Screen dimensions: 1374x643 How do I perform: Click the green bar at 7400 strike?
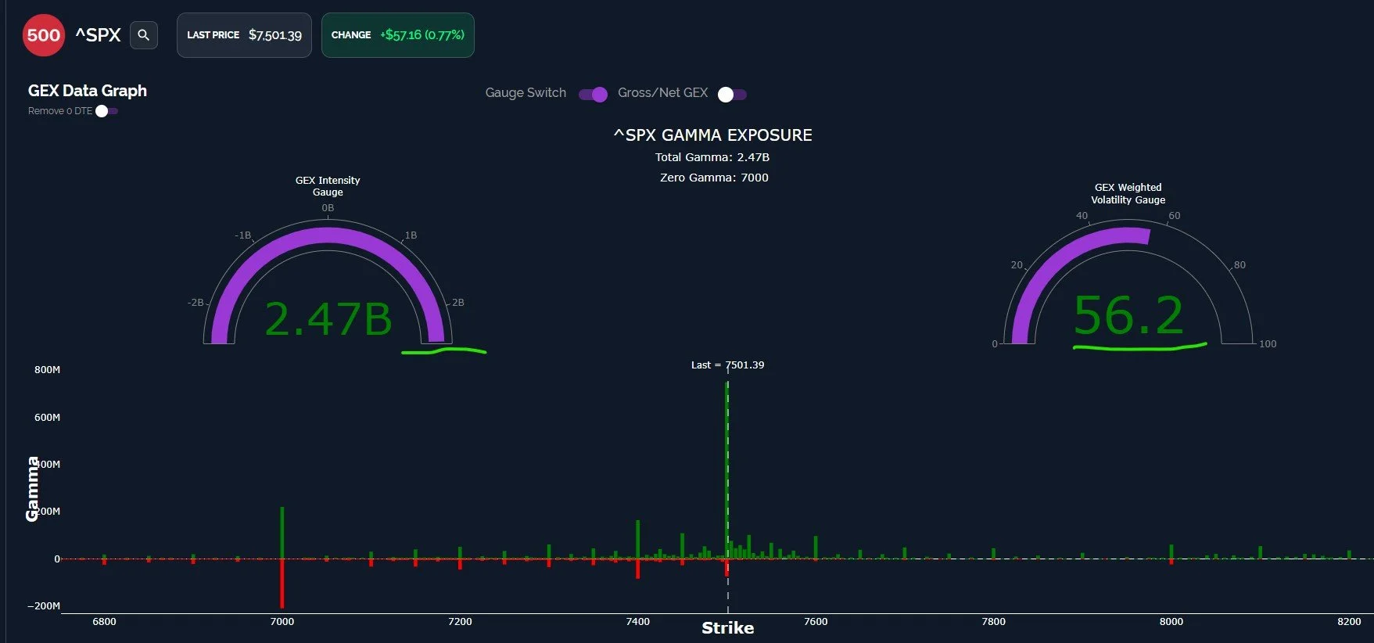[638, 540]
